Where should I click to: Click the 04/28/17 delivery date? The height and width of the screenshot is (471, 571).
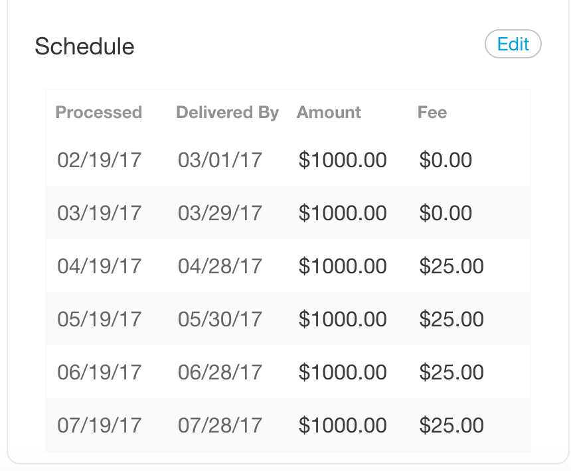[220, 266]
